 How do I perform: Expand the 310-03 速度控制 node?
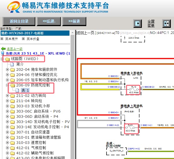click(x=7, y=143)
